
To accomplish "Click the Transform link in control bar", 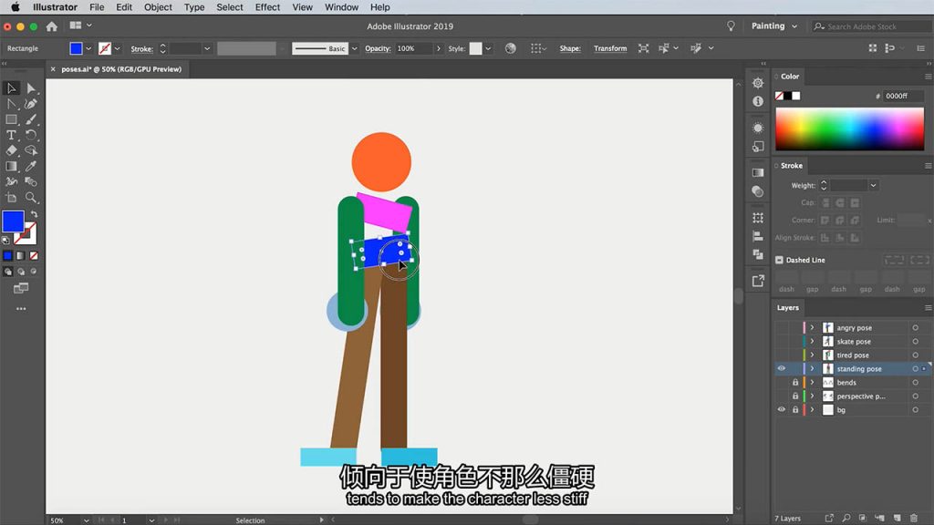I will click(x=610, y=48).
